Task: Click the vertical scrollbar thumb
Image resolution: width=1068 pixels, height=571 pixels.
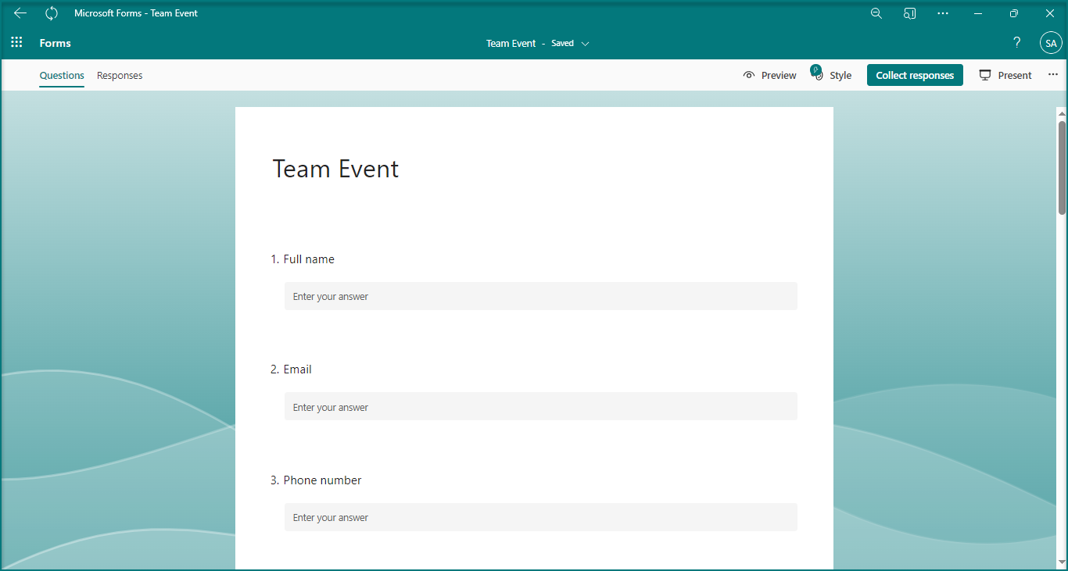Action: tap(1062, 167)
